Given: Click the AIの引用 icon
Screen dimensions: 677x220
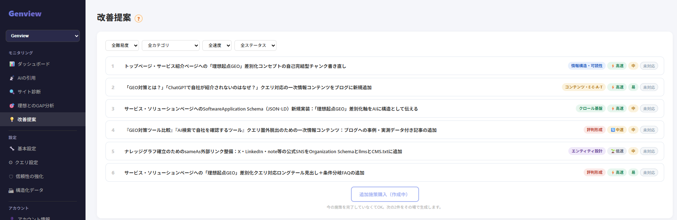Looking at the screenshot, I should pyautogui.click(x=12, y=78).
